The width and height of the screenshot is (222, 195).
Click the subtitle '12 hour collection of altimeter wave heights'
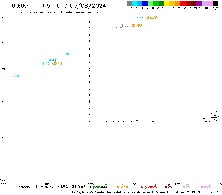pos(58,12)
